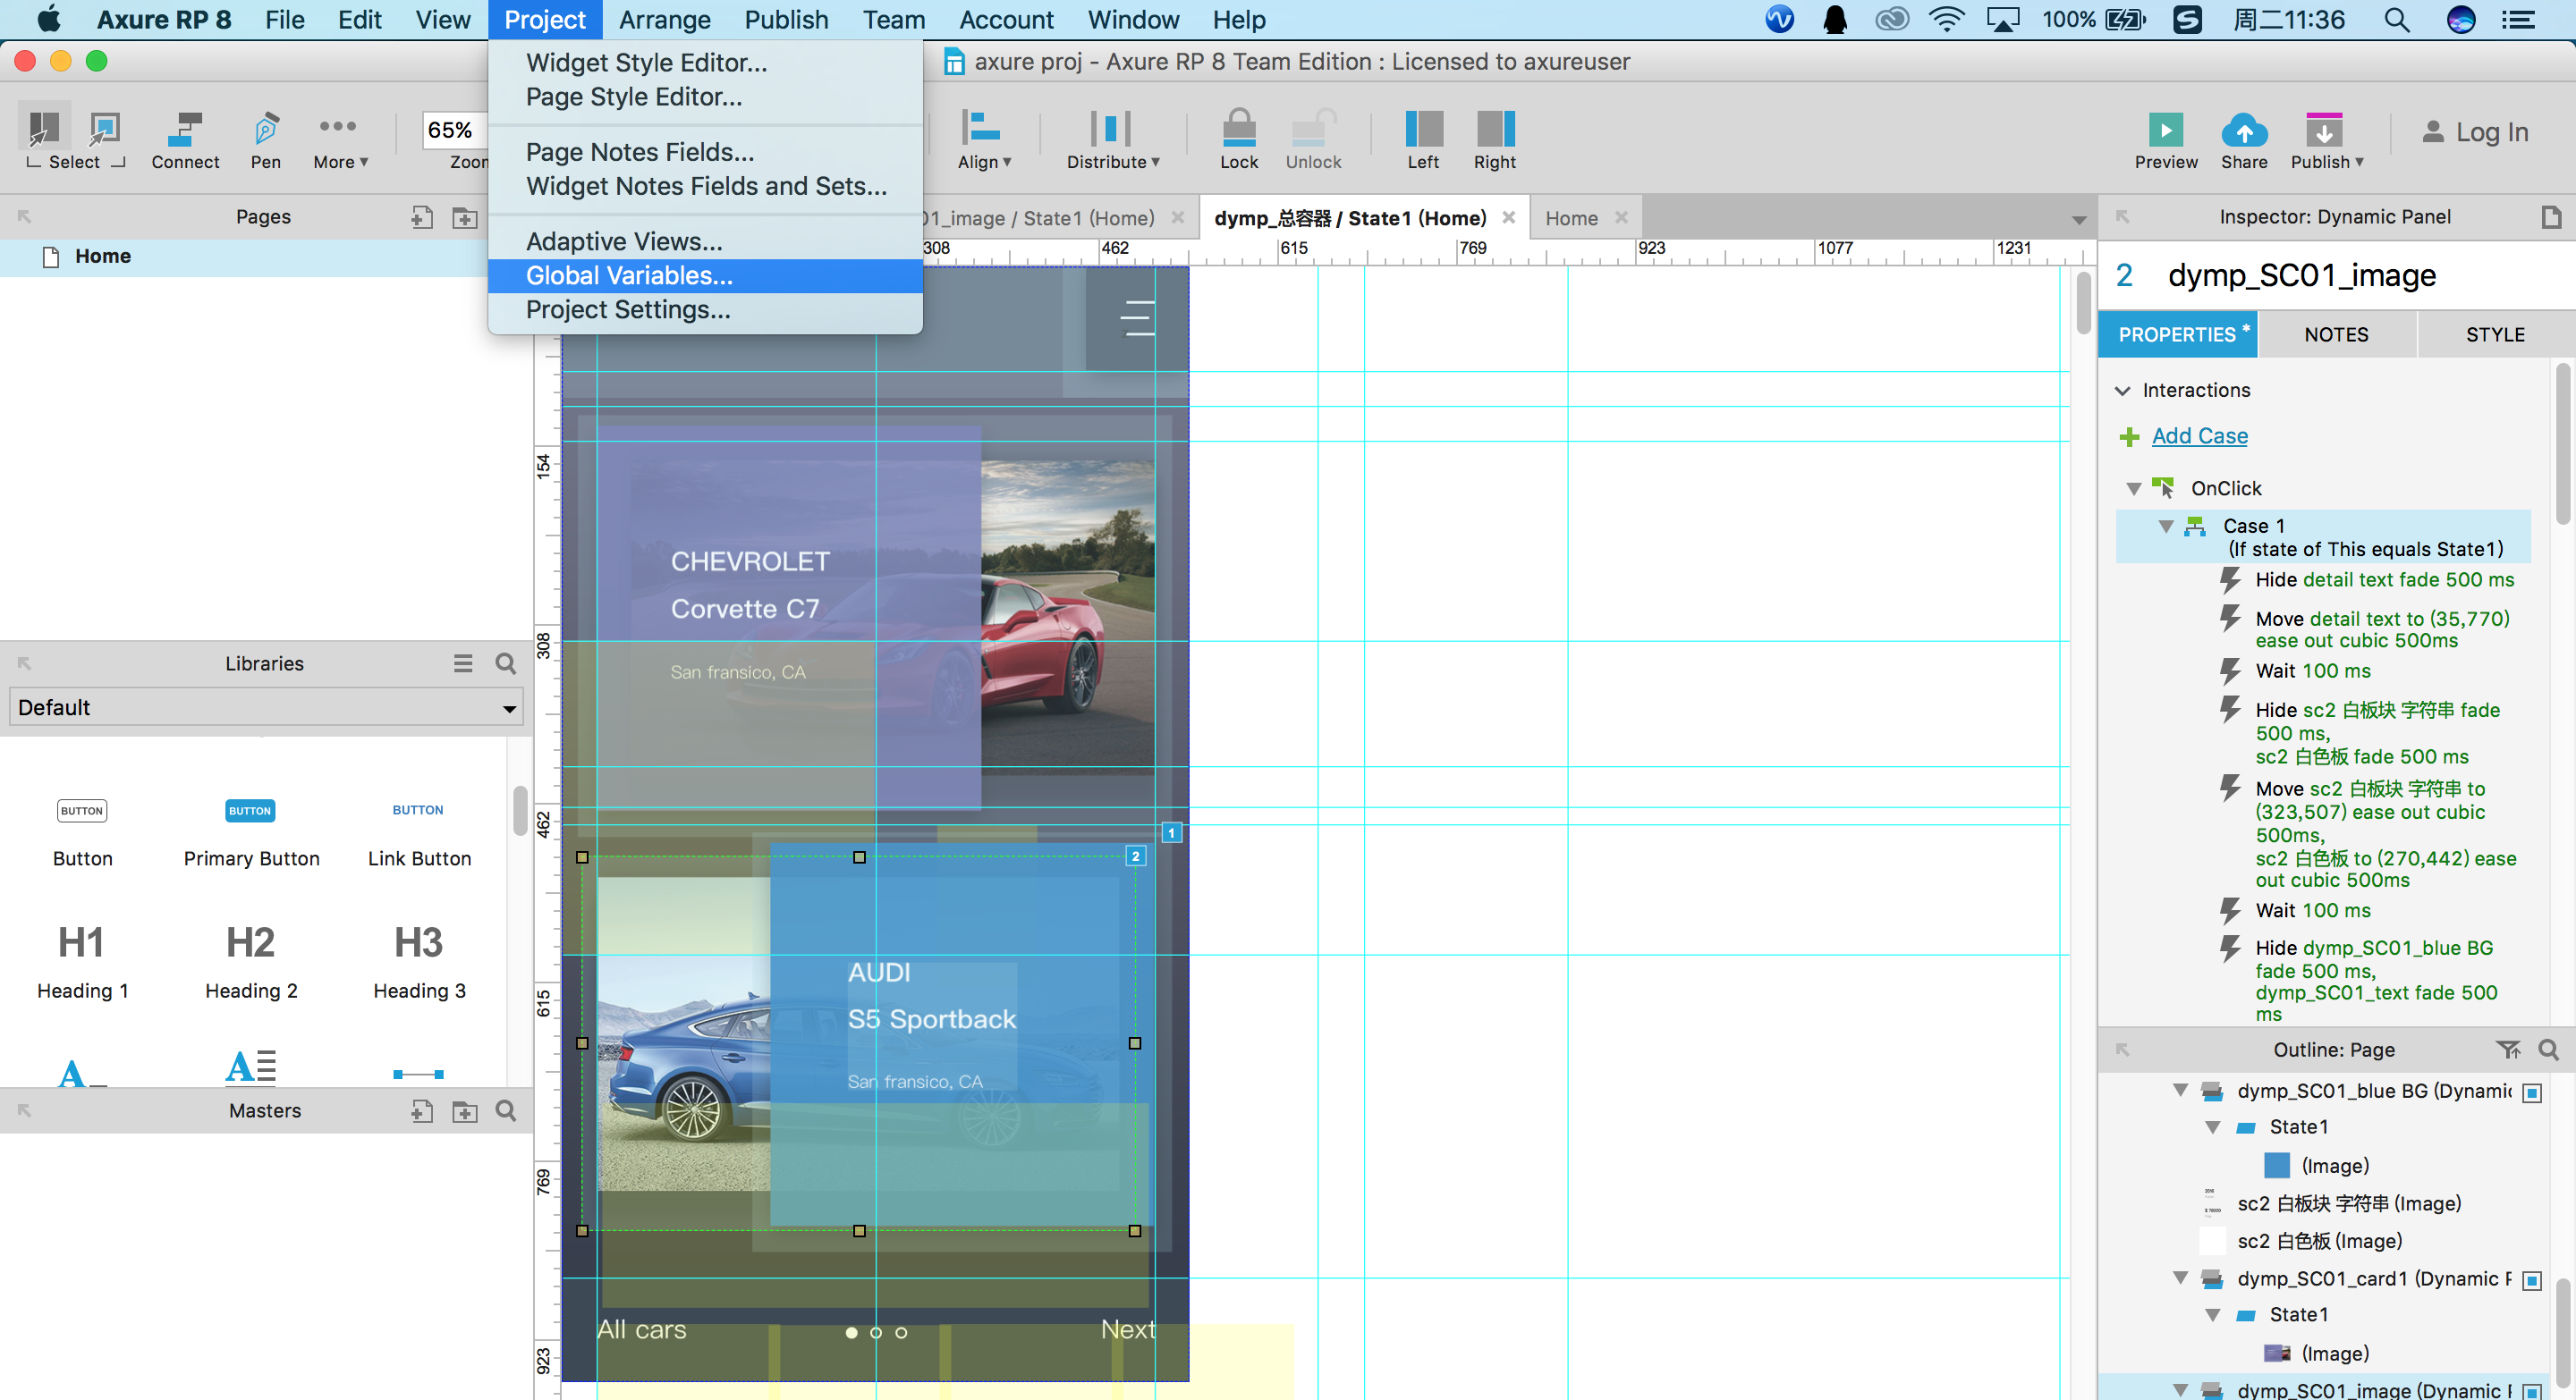Click the search icon in Libraries panel
Viewport: 2576px width, 1400px height.
pyautogui.click(x=506, y=663)
